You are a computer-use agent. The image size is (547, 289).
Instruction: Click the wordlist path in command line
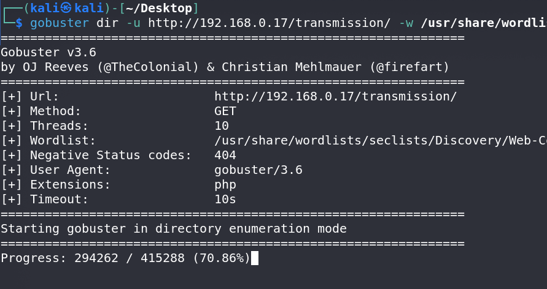[484, 23]
